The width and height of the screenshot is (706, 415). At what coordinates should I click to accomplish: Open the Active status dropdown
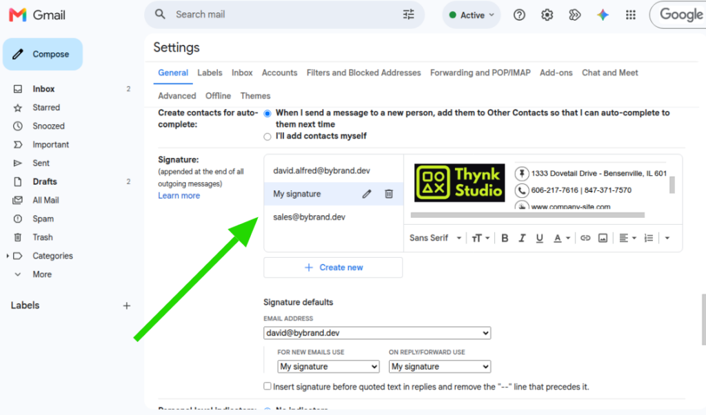coord(472,15)
